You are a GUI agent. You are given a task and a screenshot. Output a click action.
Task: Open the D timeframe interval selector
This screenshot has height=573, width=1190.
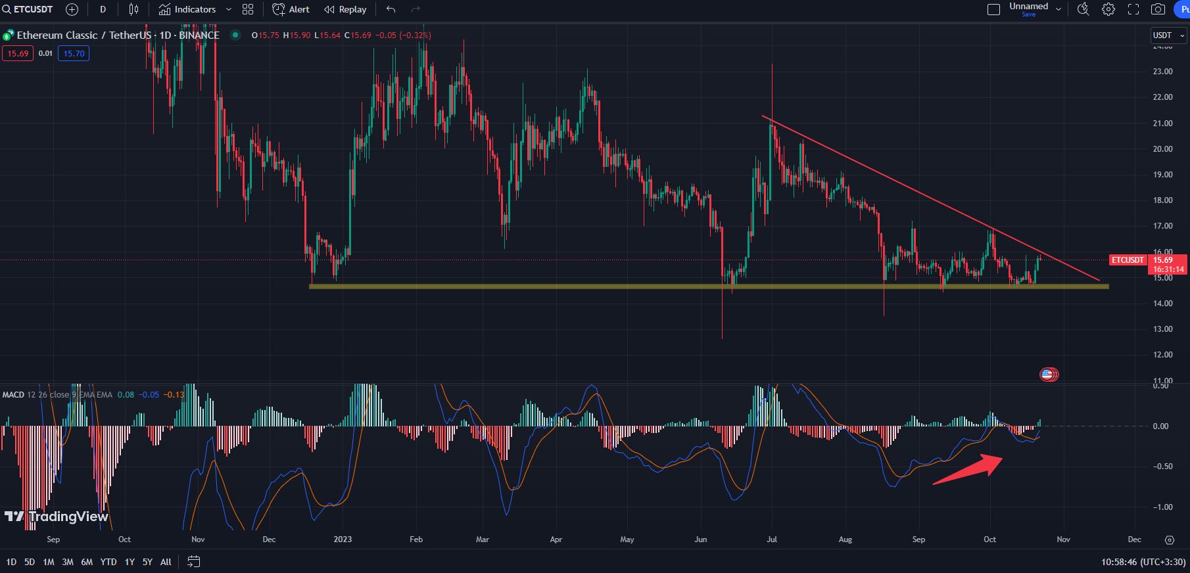point(103,9)
